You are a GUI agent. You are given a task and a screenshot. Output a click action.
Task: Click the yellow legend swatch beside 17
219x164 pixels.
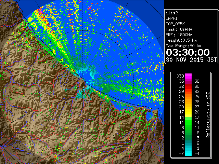pos(188,112)
